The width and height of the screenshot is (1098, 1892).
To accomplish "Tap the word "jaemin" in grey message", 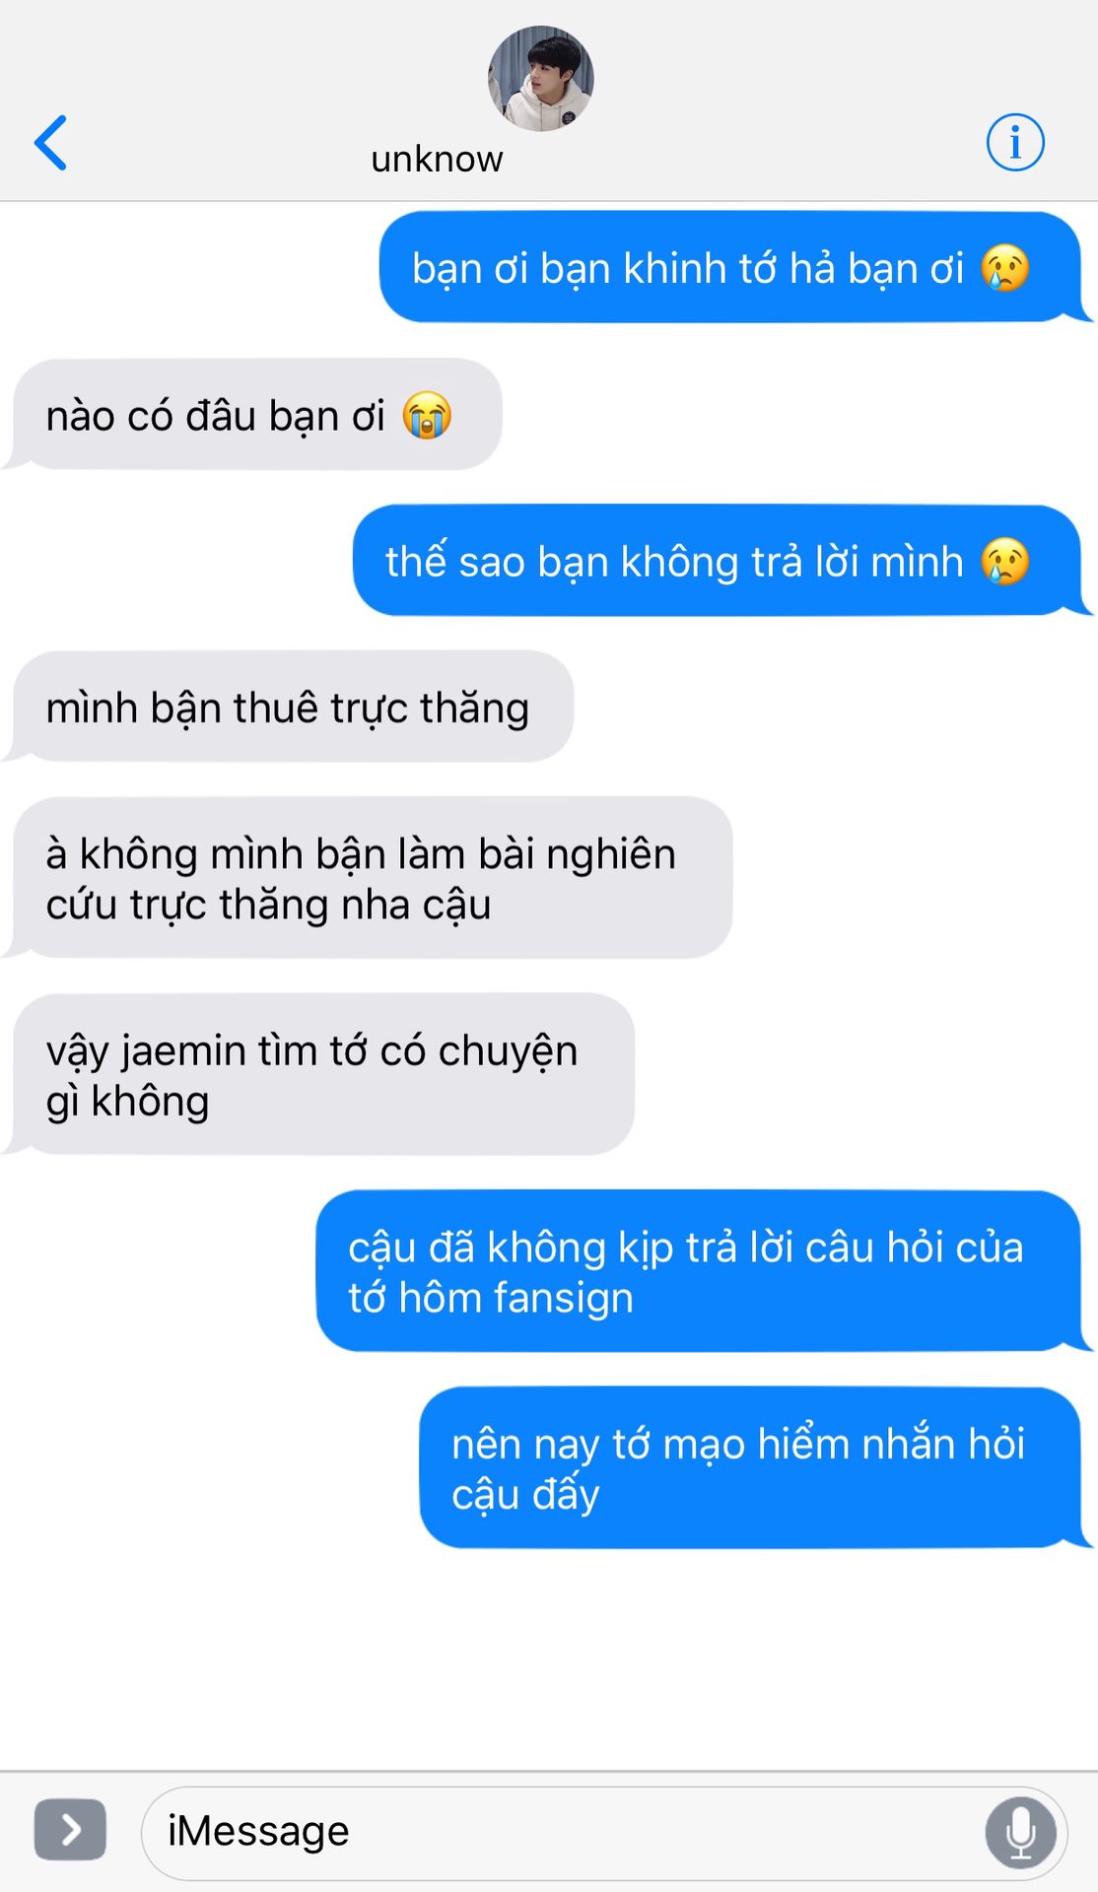I will tap(183, 1051).
